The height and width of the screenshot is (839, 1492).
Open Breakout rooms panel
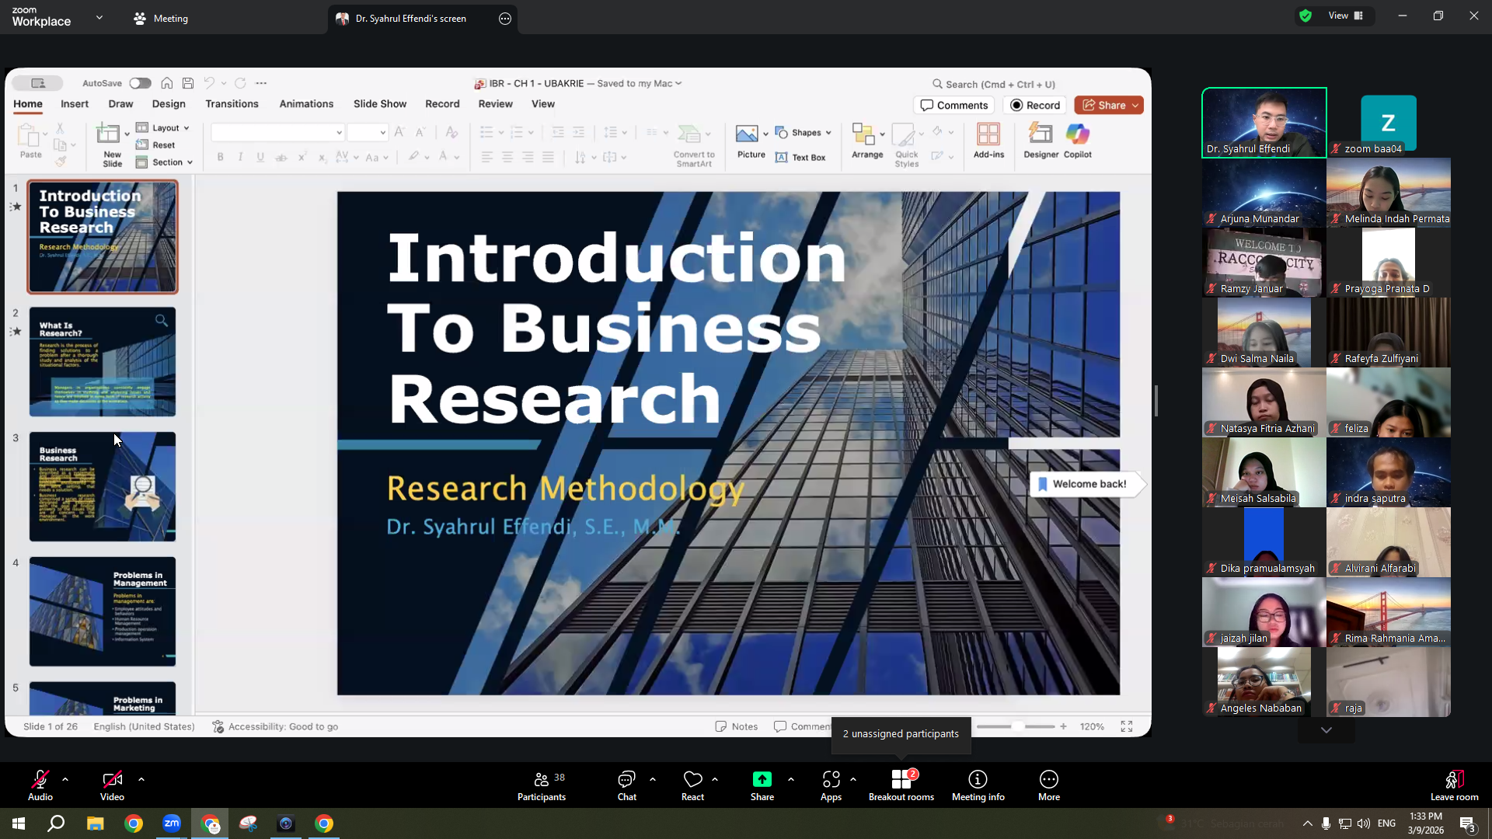[901, 785]
